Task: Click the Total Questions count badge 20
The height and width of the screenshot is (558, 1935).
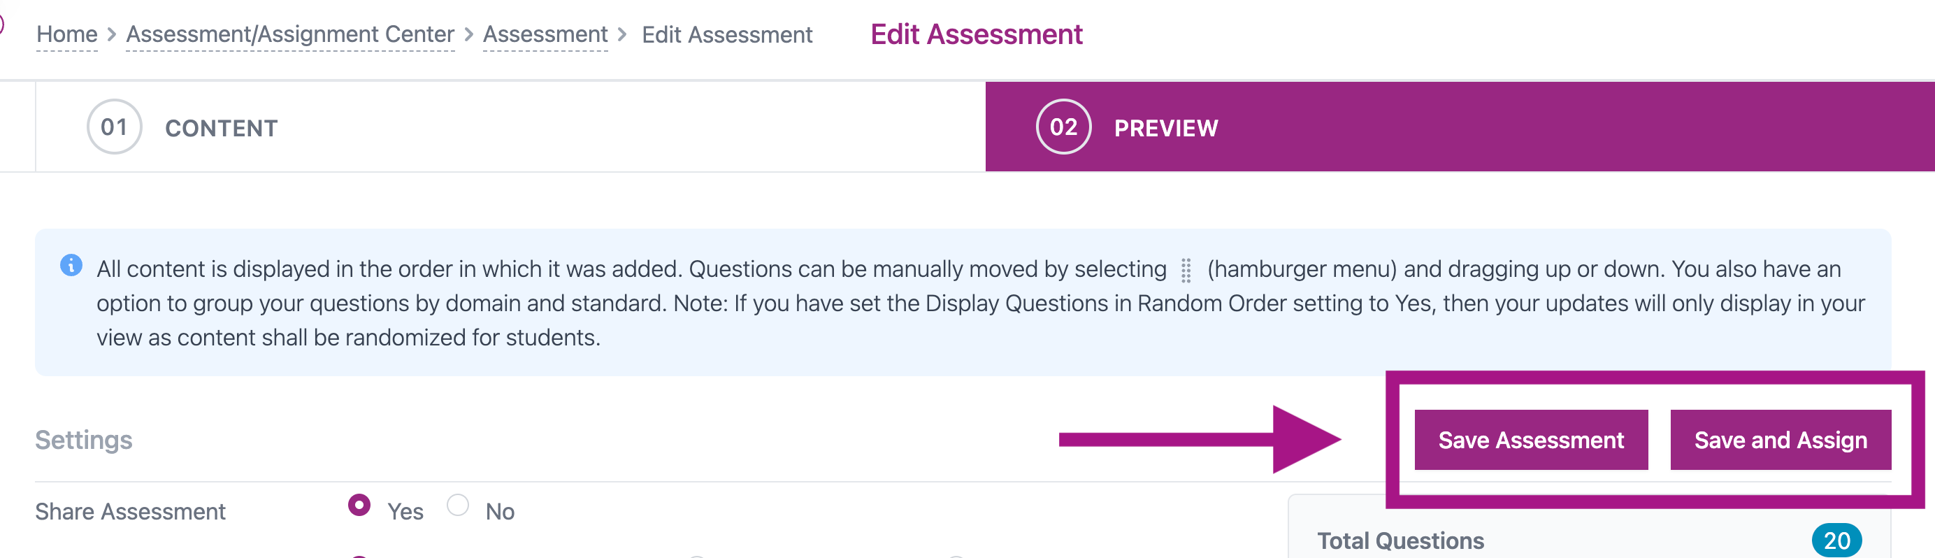Action: coord(1836,540)
